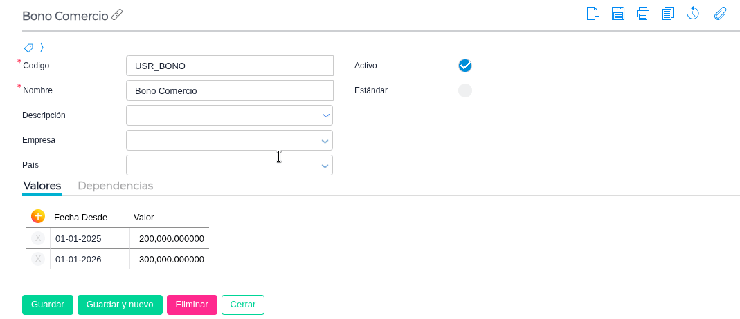Open the history clock icon
The height and width of the screenshot is (319, 740).
tap(693, 14)
